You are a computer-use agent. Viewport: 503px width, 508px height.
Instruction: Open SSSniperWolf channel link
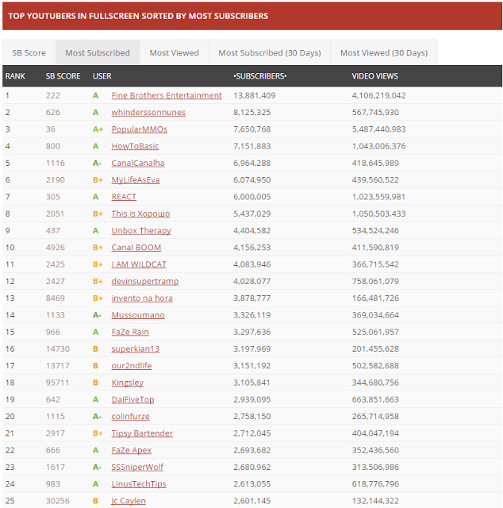[137, 467]
